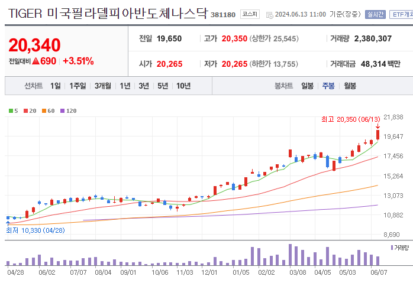Screen dimensions: 413x283
Task: Click the 13,073 price axis label
Action: (x=393, y=196)
